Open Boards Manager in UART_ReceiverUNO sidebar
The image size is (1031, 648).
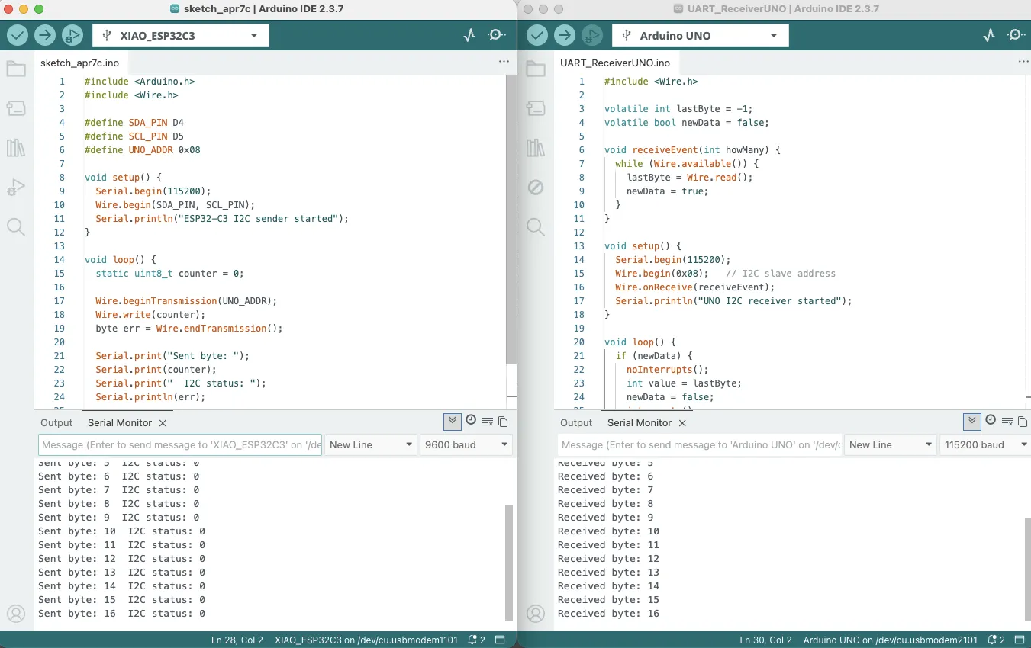coord(536,108)
